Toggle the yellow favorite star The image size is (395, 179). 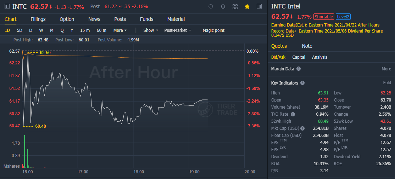(x=247, y=6)
